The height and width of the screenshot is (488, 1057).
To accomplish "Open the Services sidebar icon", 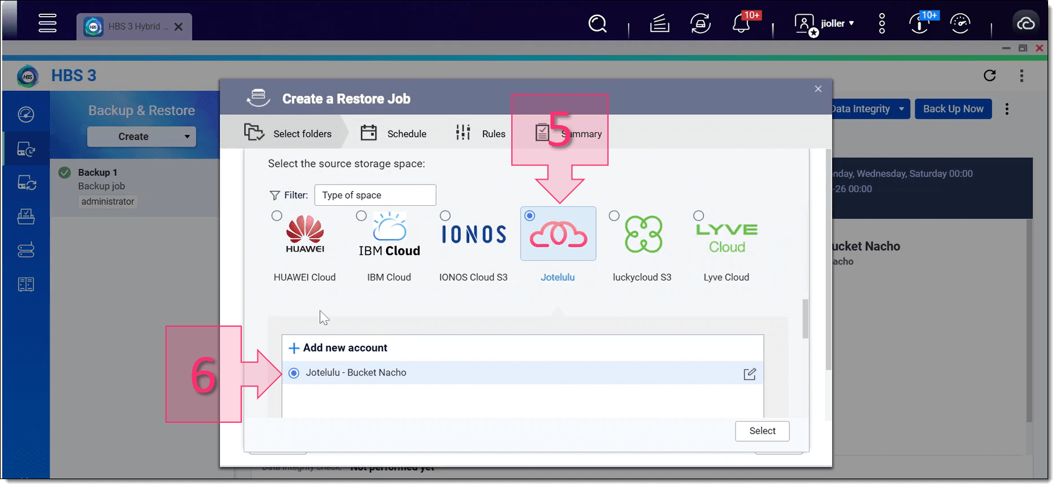I will pos(26,216).
